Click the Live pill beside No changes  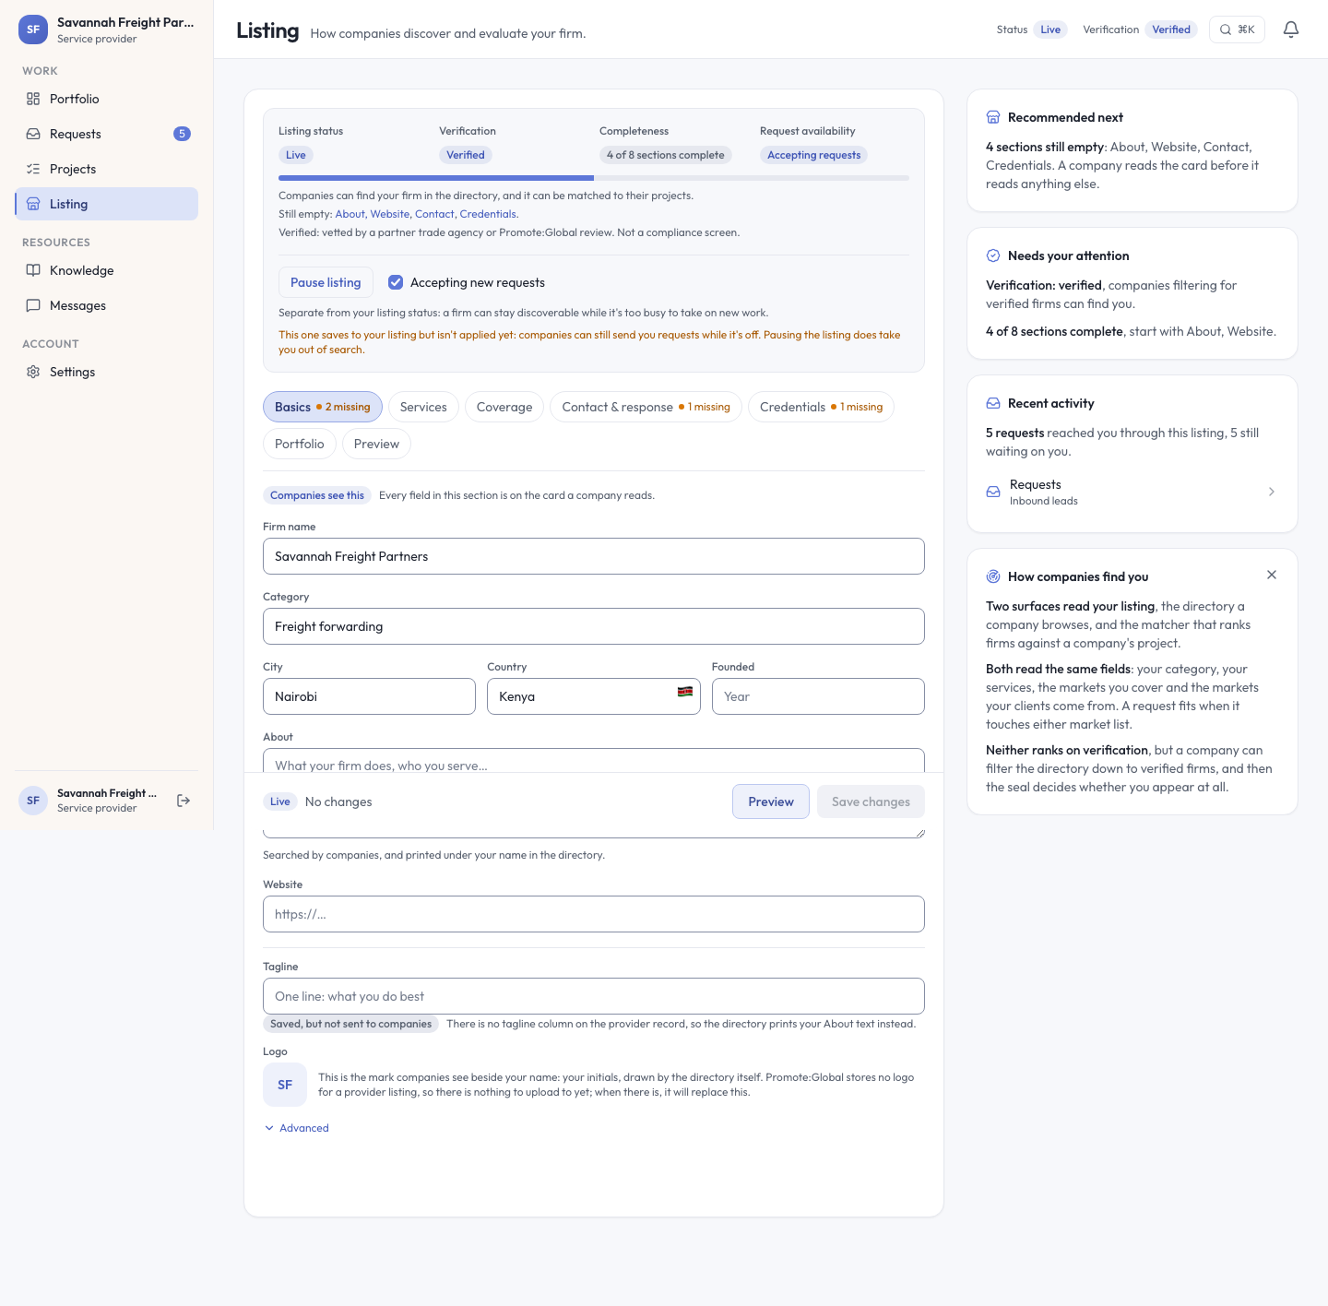pyautogui.click(x=280, y=801)
